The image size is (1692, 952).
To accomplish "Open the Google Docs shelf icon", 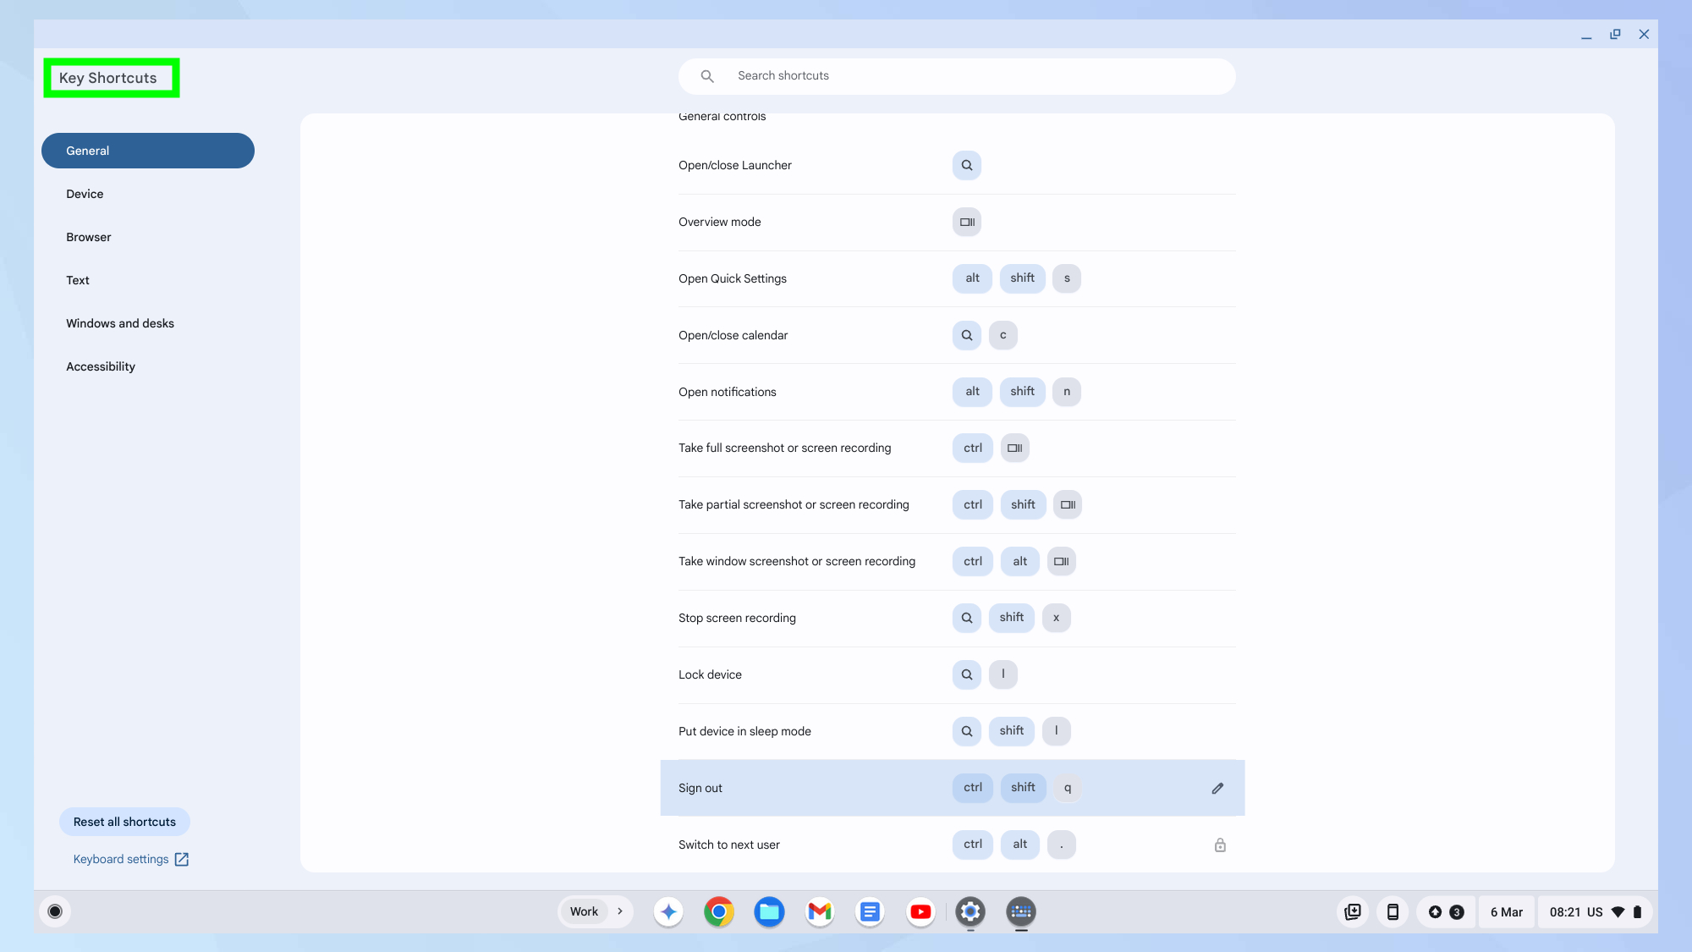I will [870, 911].
